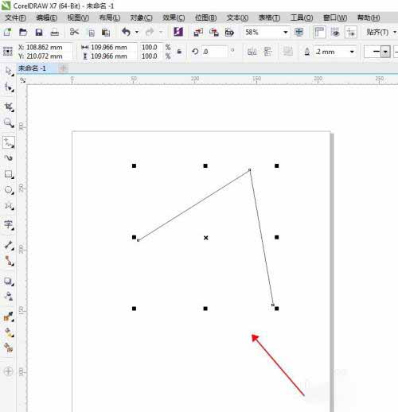Toggle Show guidelines button
This screenshot has width=398, height=412.
point(351,33)
